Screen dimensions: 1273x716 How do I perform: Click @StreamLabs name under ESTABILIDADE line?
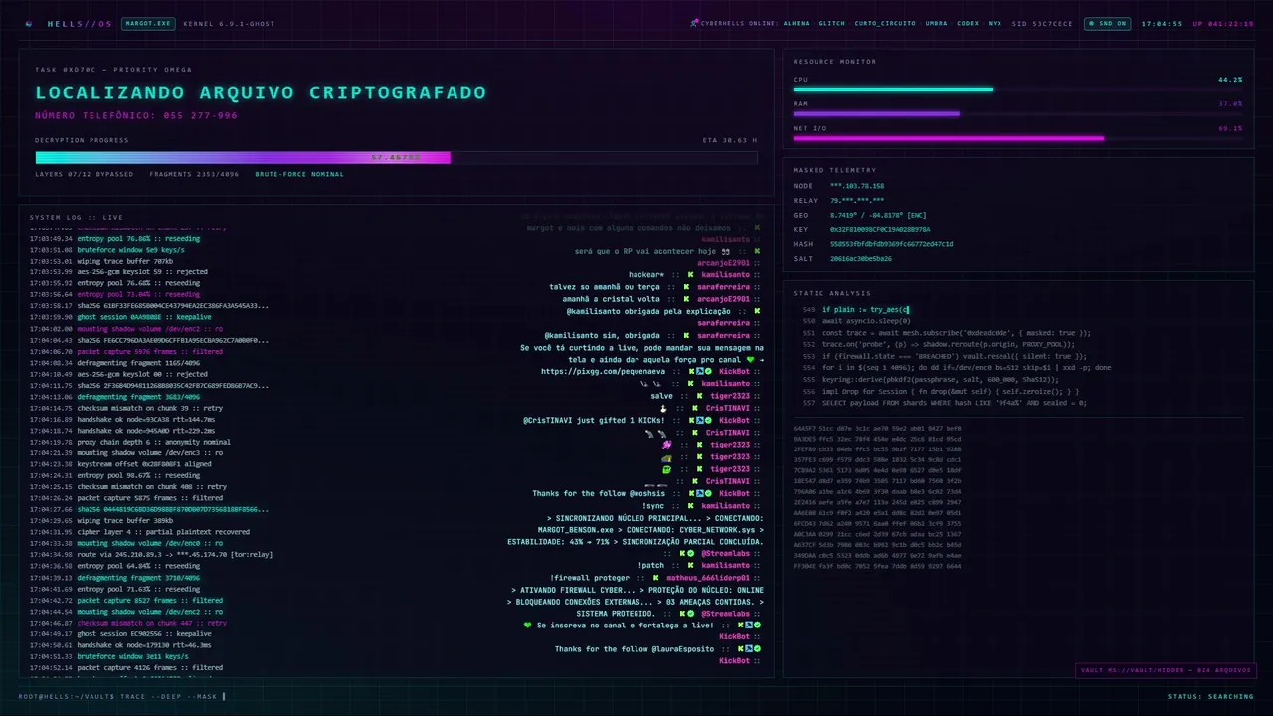725,554
